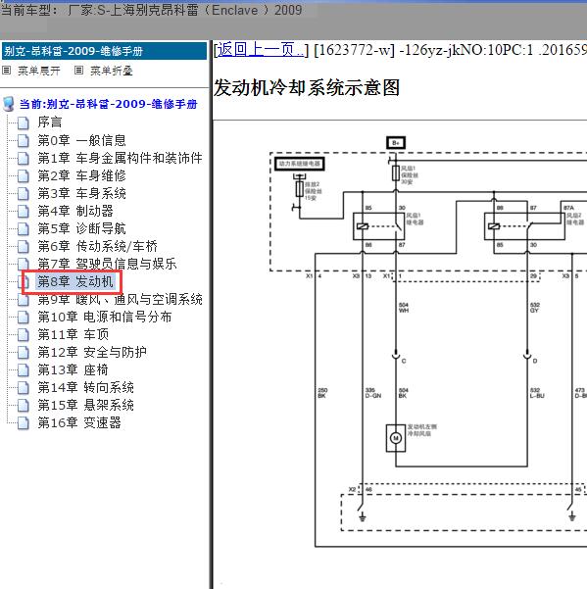This screenshot has height=589, width=587.
Task: Click the page icon beside 第15章
Action: coord(24,406)
